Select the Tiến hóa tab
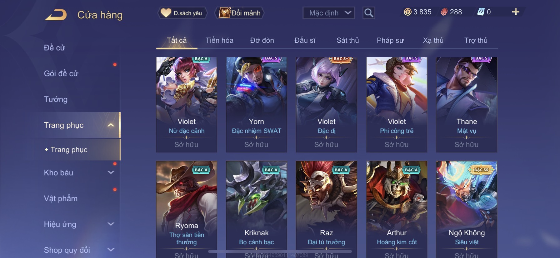Image resolution: width=560 pixels, height=258 pixels. click(219, 40)
